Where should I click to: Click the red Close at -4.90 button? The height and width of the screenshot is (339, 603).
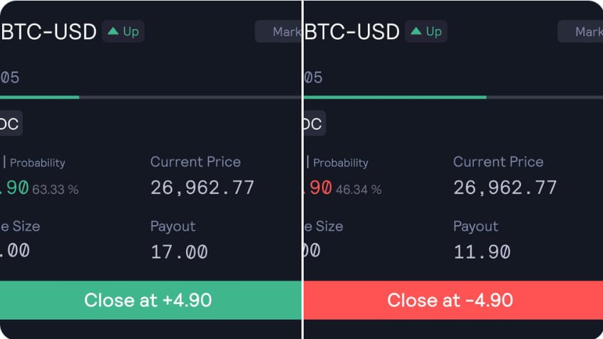coord(453,300)
